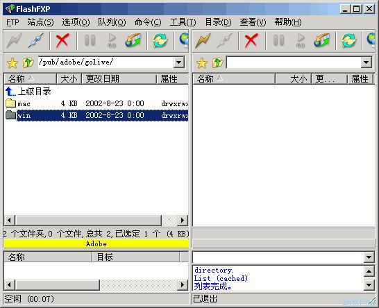The image size is (379, 308).
Task: Sort right pane by 大小 column
Action: tap(294, 79)
